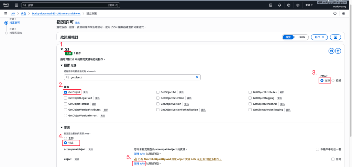Image resolution: width=352 pixels, height=167 pixels.
Task: Launch CloudShell from the top bar
Action: tap(271, 5)
